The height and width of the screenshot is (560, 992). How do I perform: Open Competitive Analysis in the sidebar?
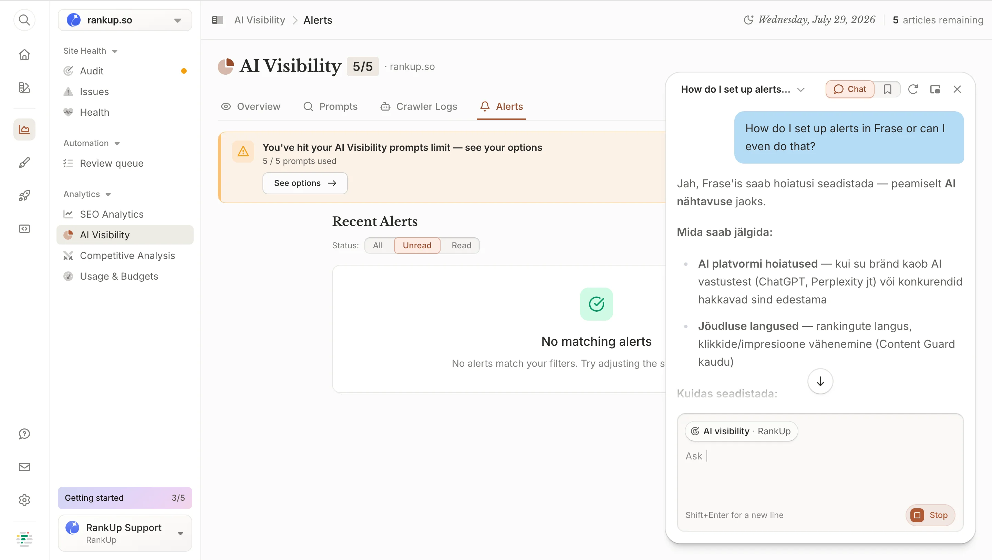(125, 256)
